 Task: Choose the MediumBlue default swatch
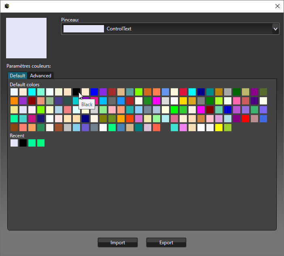pyautogui.click(x=228, y=110)
